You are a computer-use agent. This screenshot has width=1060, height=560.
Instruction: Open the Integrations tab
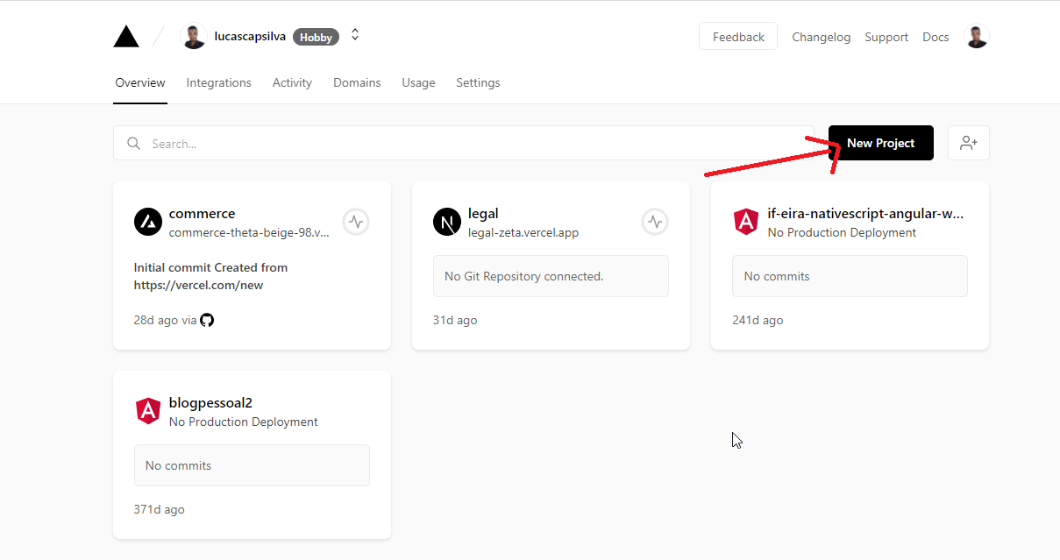[219, 82]
